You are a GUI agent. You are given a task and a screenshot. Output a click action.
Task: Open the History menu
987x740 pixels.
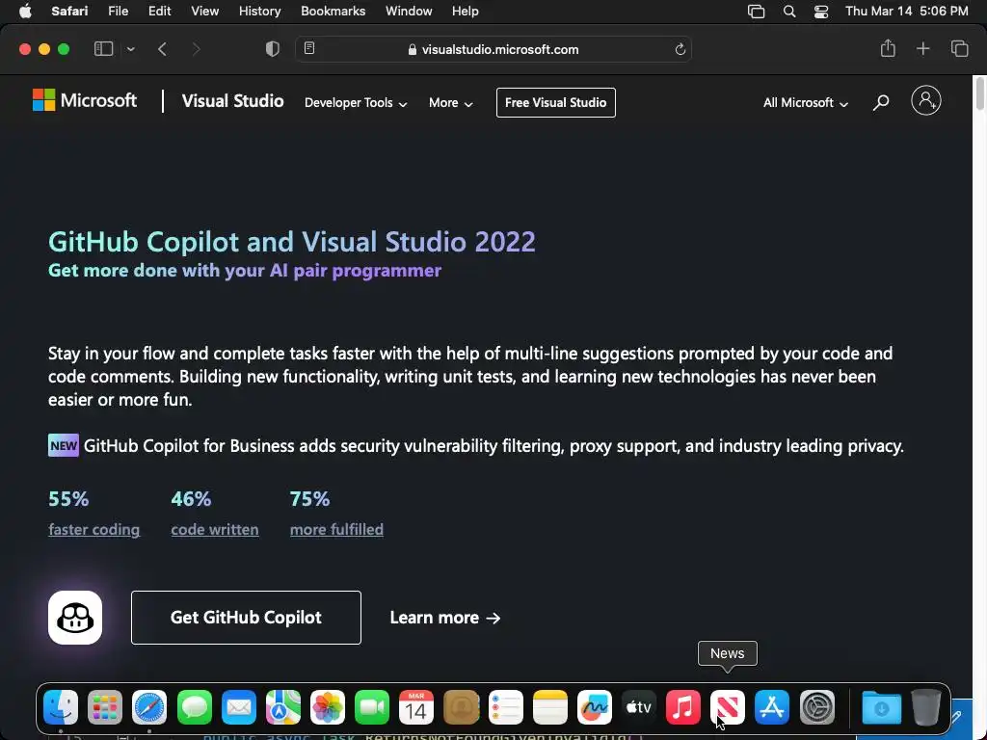tap(259, 12)
